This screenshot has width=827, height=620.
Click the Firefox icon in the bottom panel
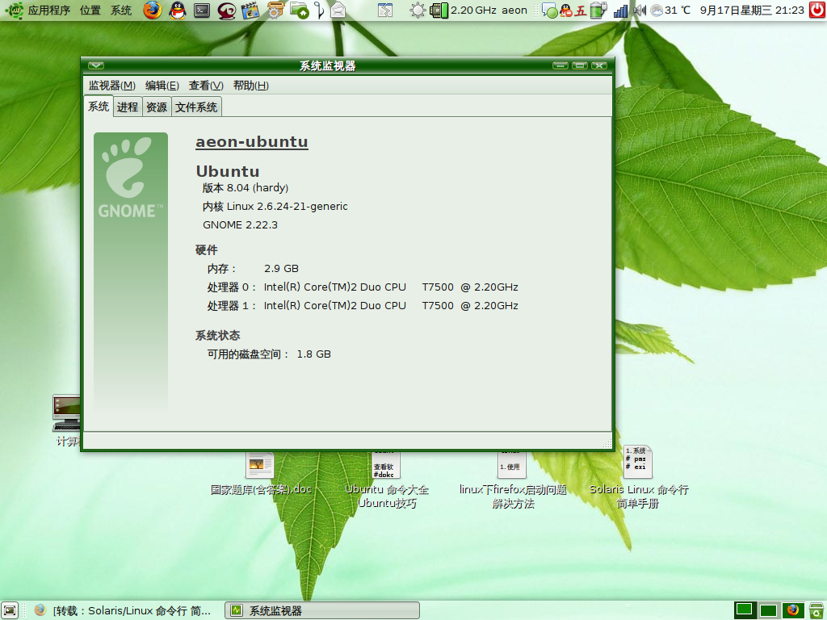click(x=793, y=610)
